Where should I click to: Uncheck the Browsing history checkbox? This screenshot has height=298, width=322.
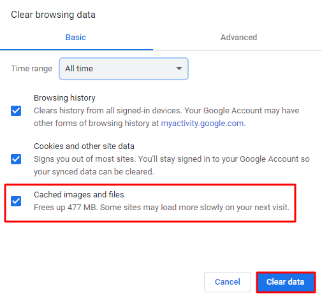pyautogui.click(x=16, y=111)
